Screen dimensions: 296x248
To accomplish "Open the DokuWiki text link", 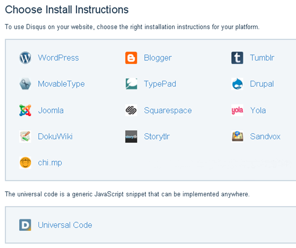I will pyautogui.click(x=55, y=136).
